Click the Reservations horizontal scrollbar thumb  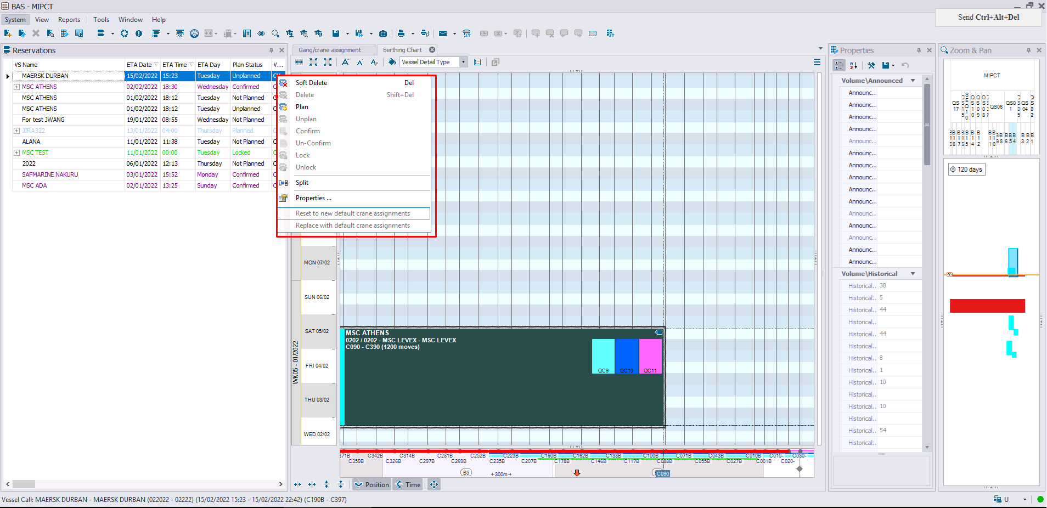click(x=24, y=484)
